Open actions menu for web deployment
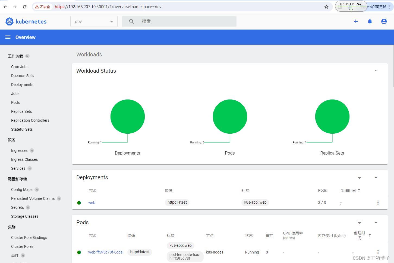Viewport: 394px width, 263px height. [x=378, y=203]
